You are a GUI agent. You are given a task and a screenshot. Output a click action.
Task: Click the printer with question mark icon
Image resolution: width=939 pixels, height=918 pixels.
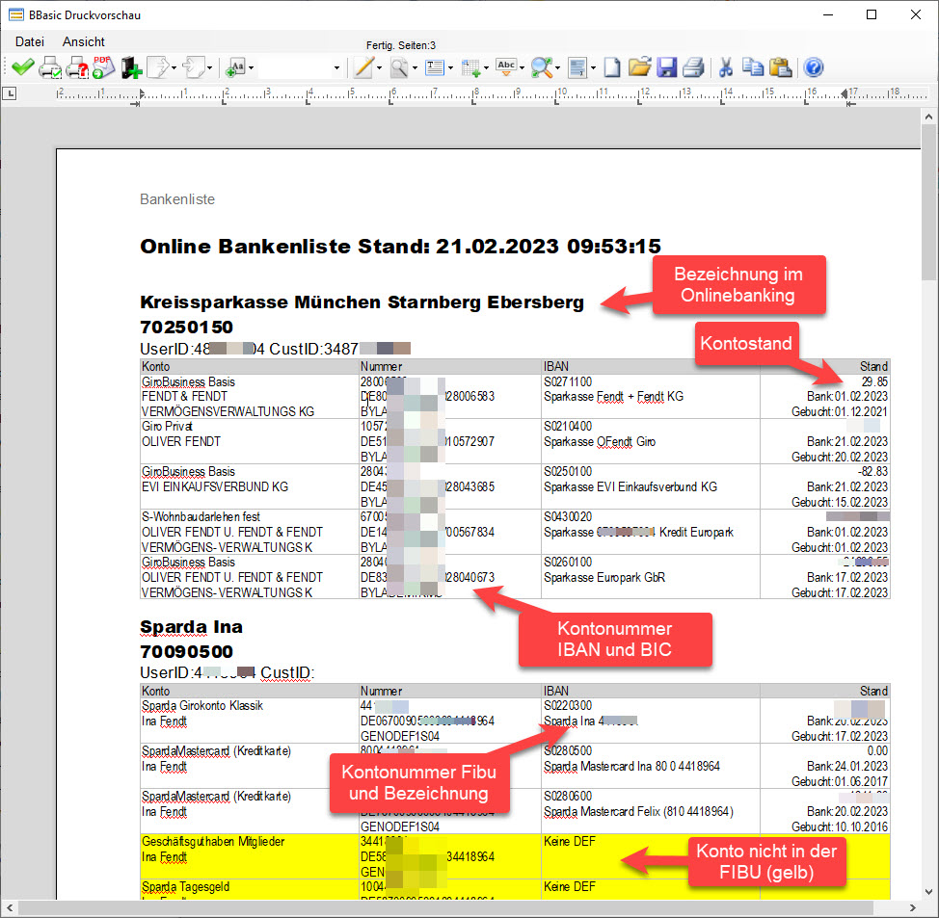coord(77,67)
